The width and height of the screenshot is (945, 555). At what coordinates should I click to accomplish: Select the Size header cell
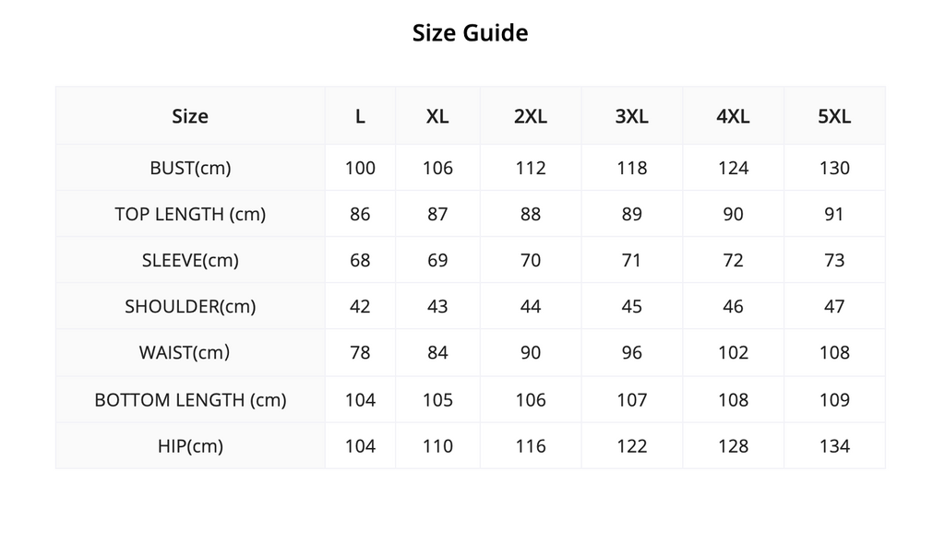pyautogui.click(x=190, y=116)
